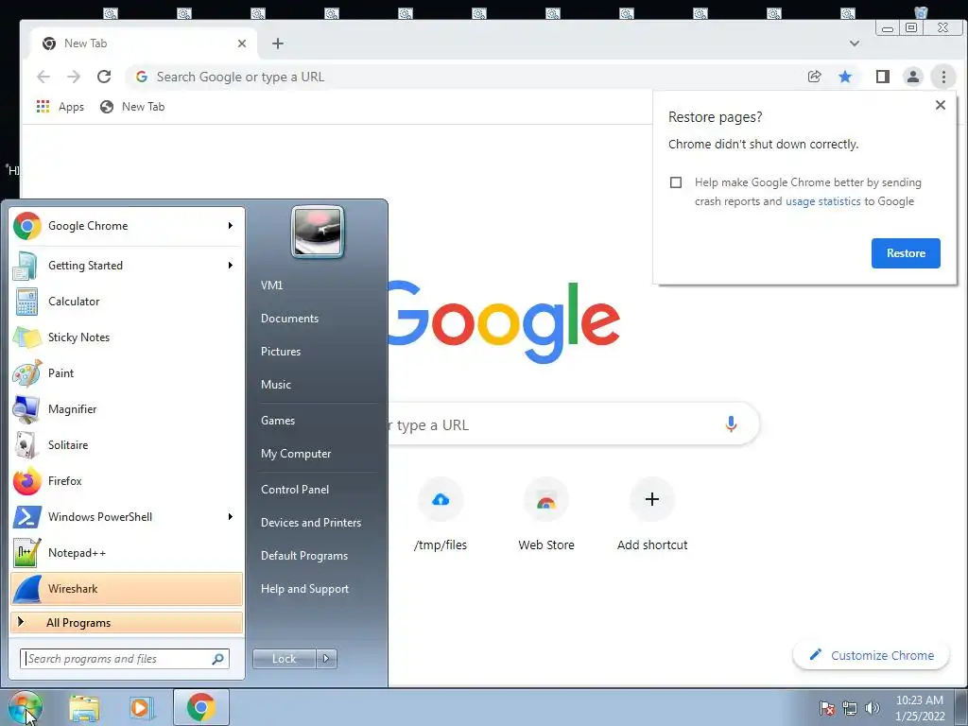
Task: Launch Getting Started from Start menu
Action: [127, 266]
